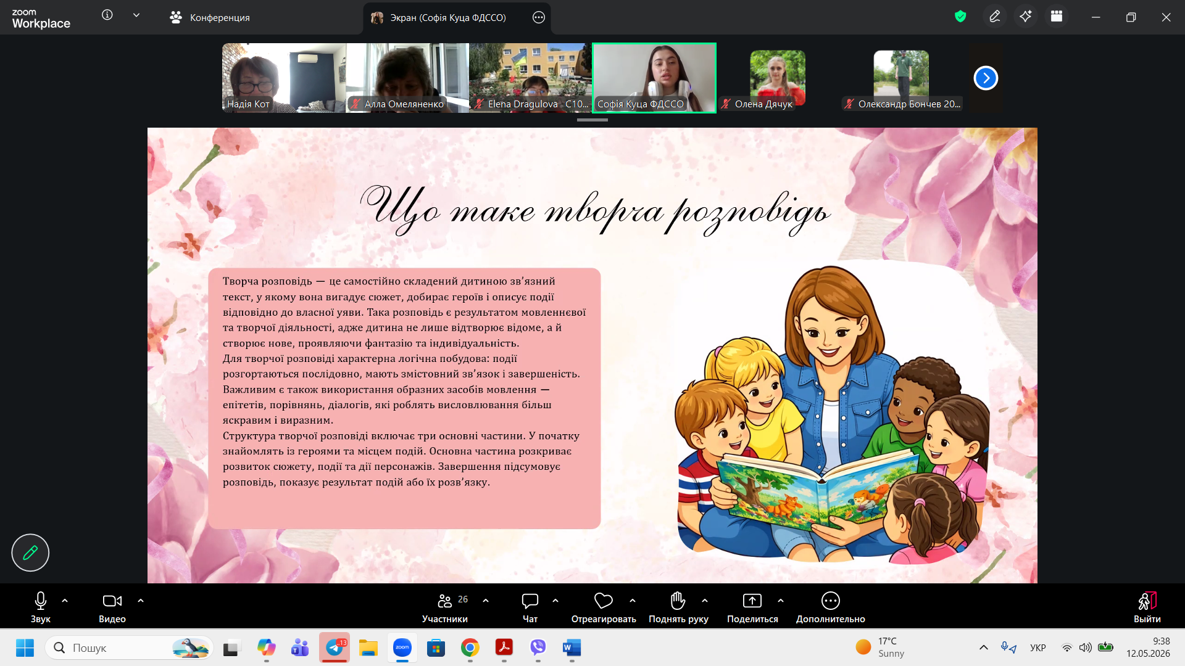The height and width of the screenshot is (666, 1185).
Task: Open meeting info circle icon
Action: [107, 15]
